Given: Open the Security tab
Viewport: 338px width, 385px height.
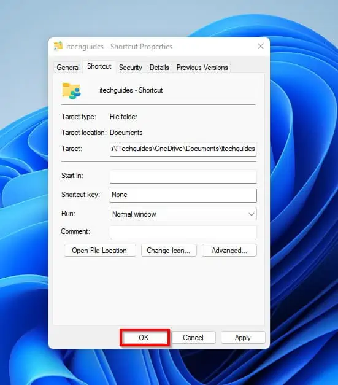Looking at the screenshot, I should (131, 68).
